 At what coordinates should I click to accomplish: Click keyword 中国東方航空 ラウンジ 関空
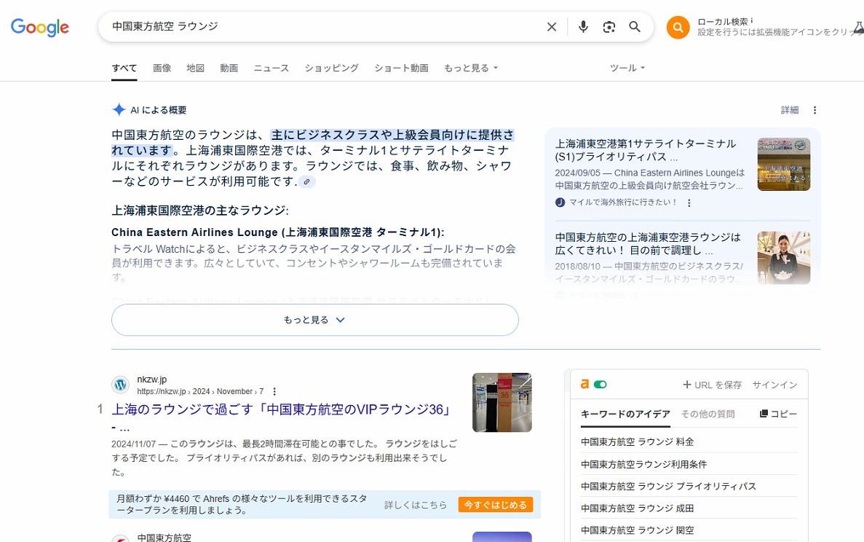click(637, 530)
